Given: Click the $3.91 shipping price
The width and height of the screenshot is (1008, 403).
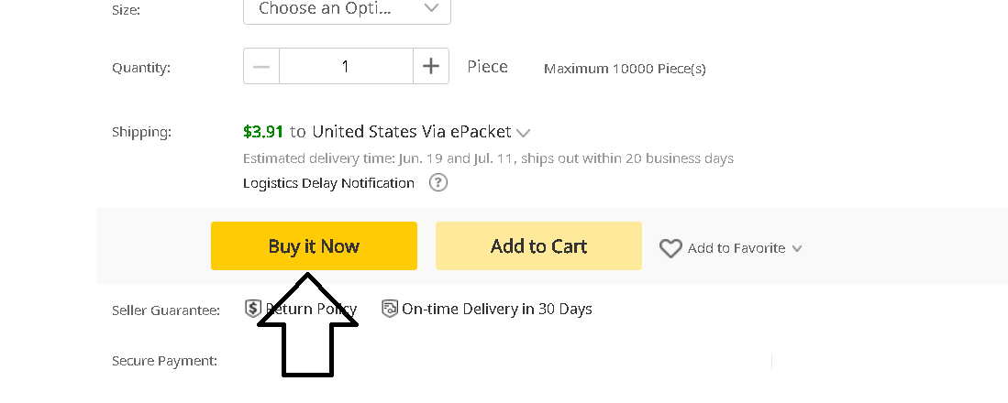Looking at the screenshot, I should tap(261, 132).
